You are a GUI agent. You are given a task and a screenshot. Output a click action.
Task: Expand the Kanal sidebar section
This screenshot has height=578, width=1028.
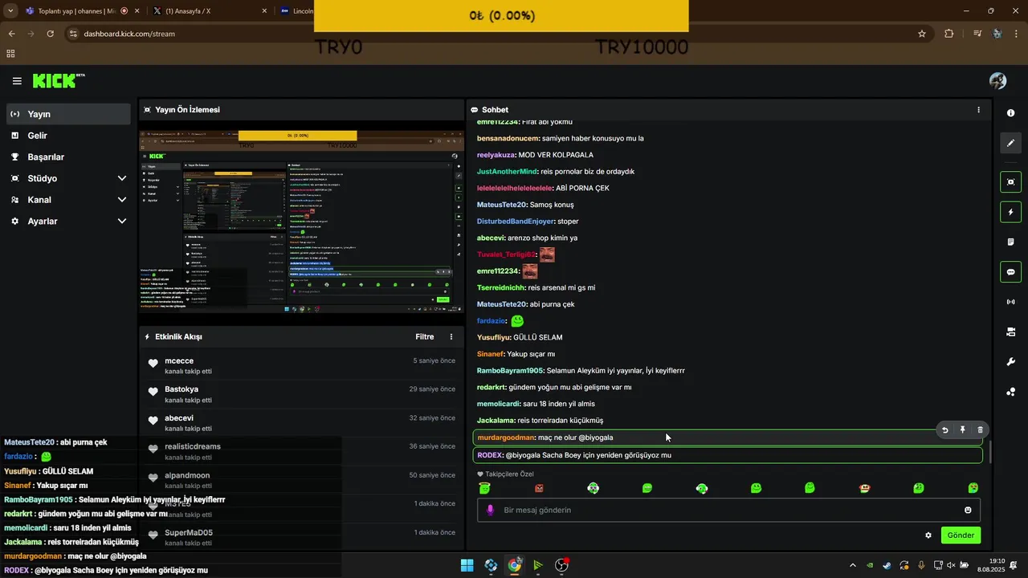(x=69, y=200)
